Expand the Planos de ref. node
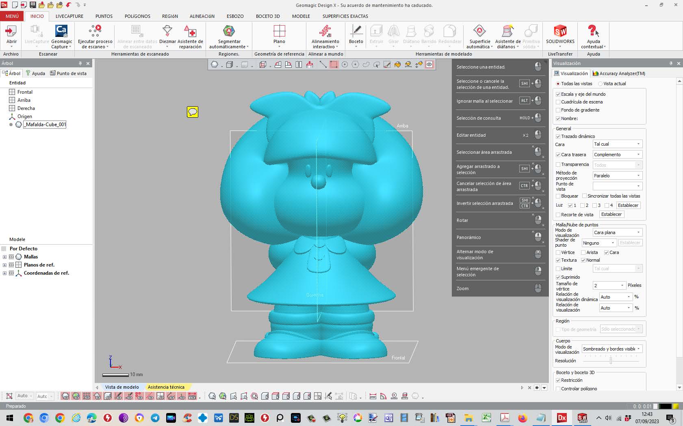The width and height of the screenshot is (683, 426). [x=4, y=265]
